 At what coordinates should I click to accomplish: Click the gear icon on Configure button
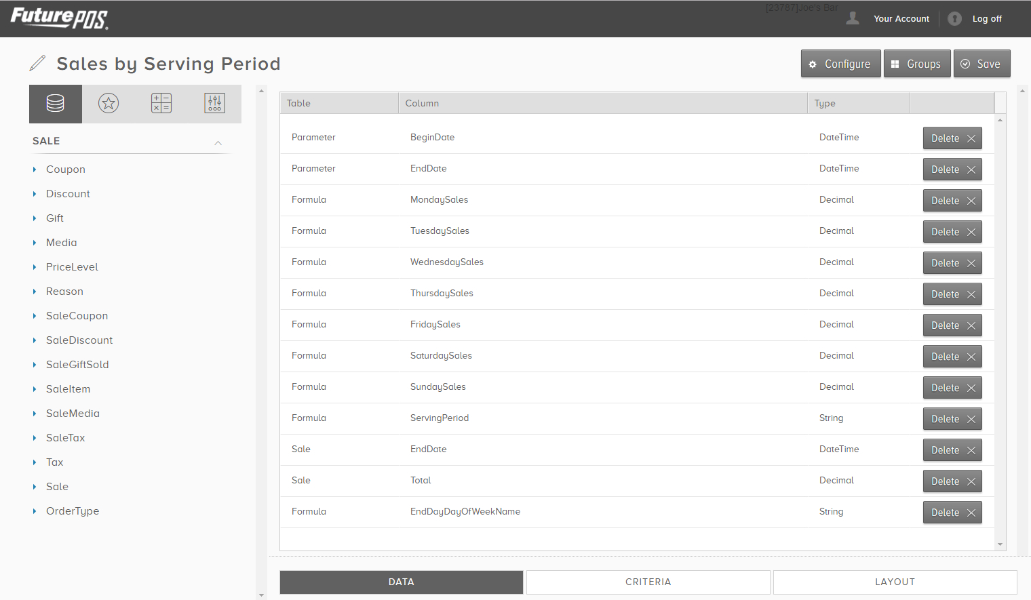tap(813, 64)
